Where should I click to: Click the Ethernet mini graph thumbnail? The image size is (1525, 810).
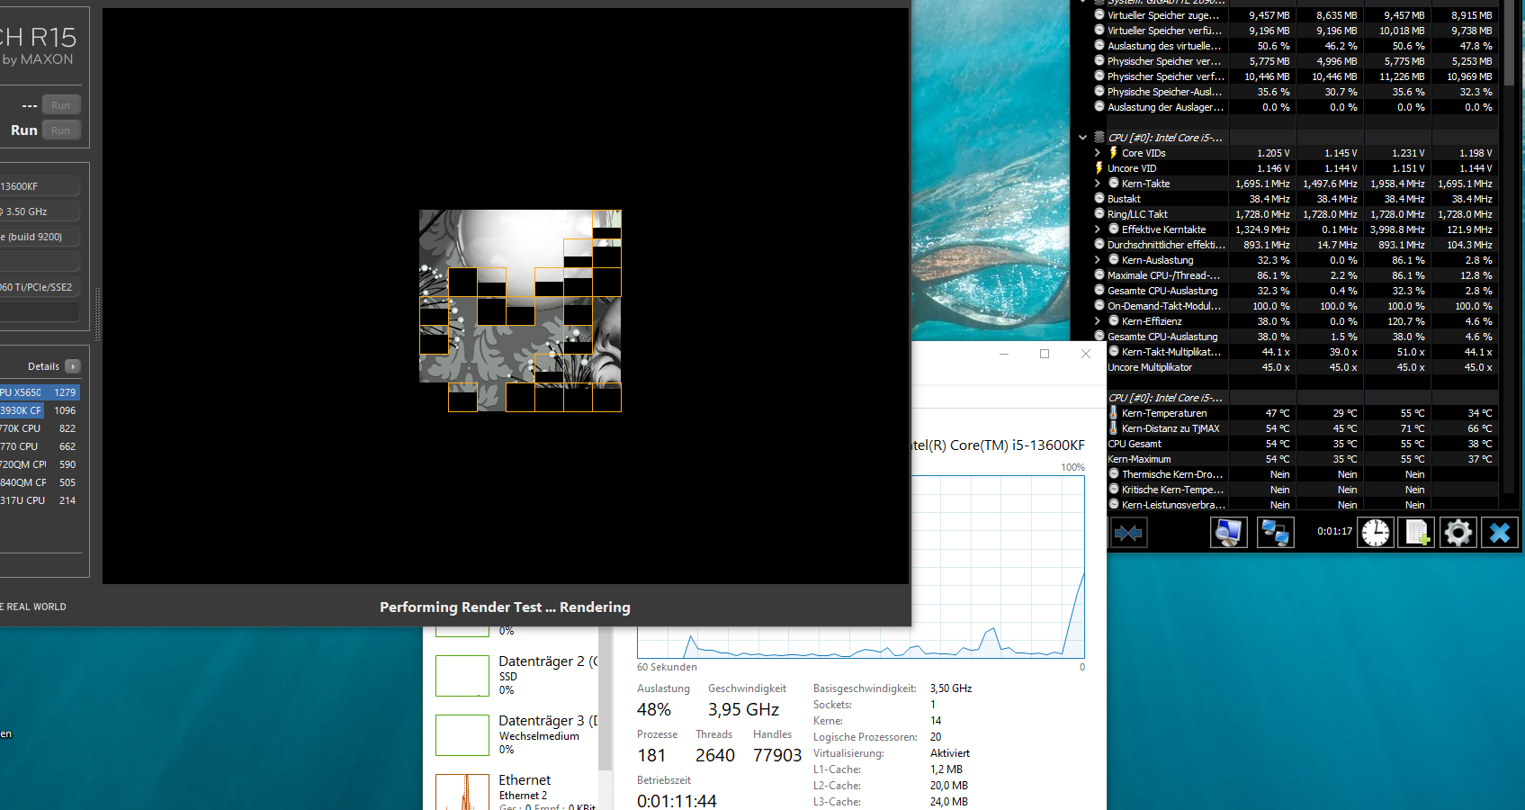(x=462, y=792)
